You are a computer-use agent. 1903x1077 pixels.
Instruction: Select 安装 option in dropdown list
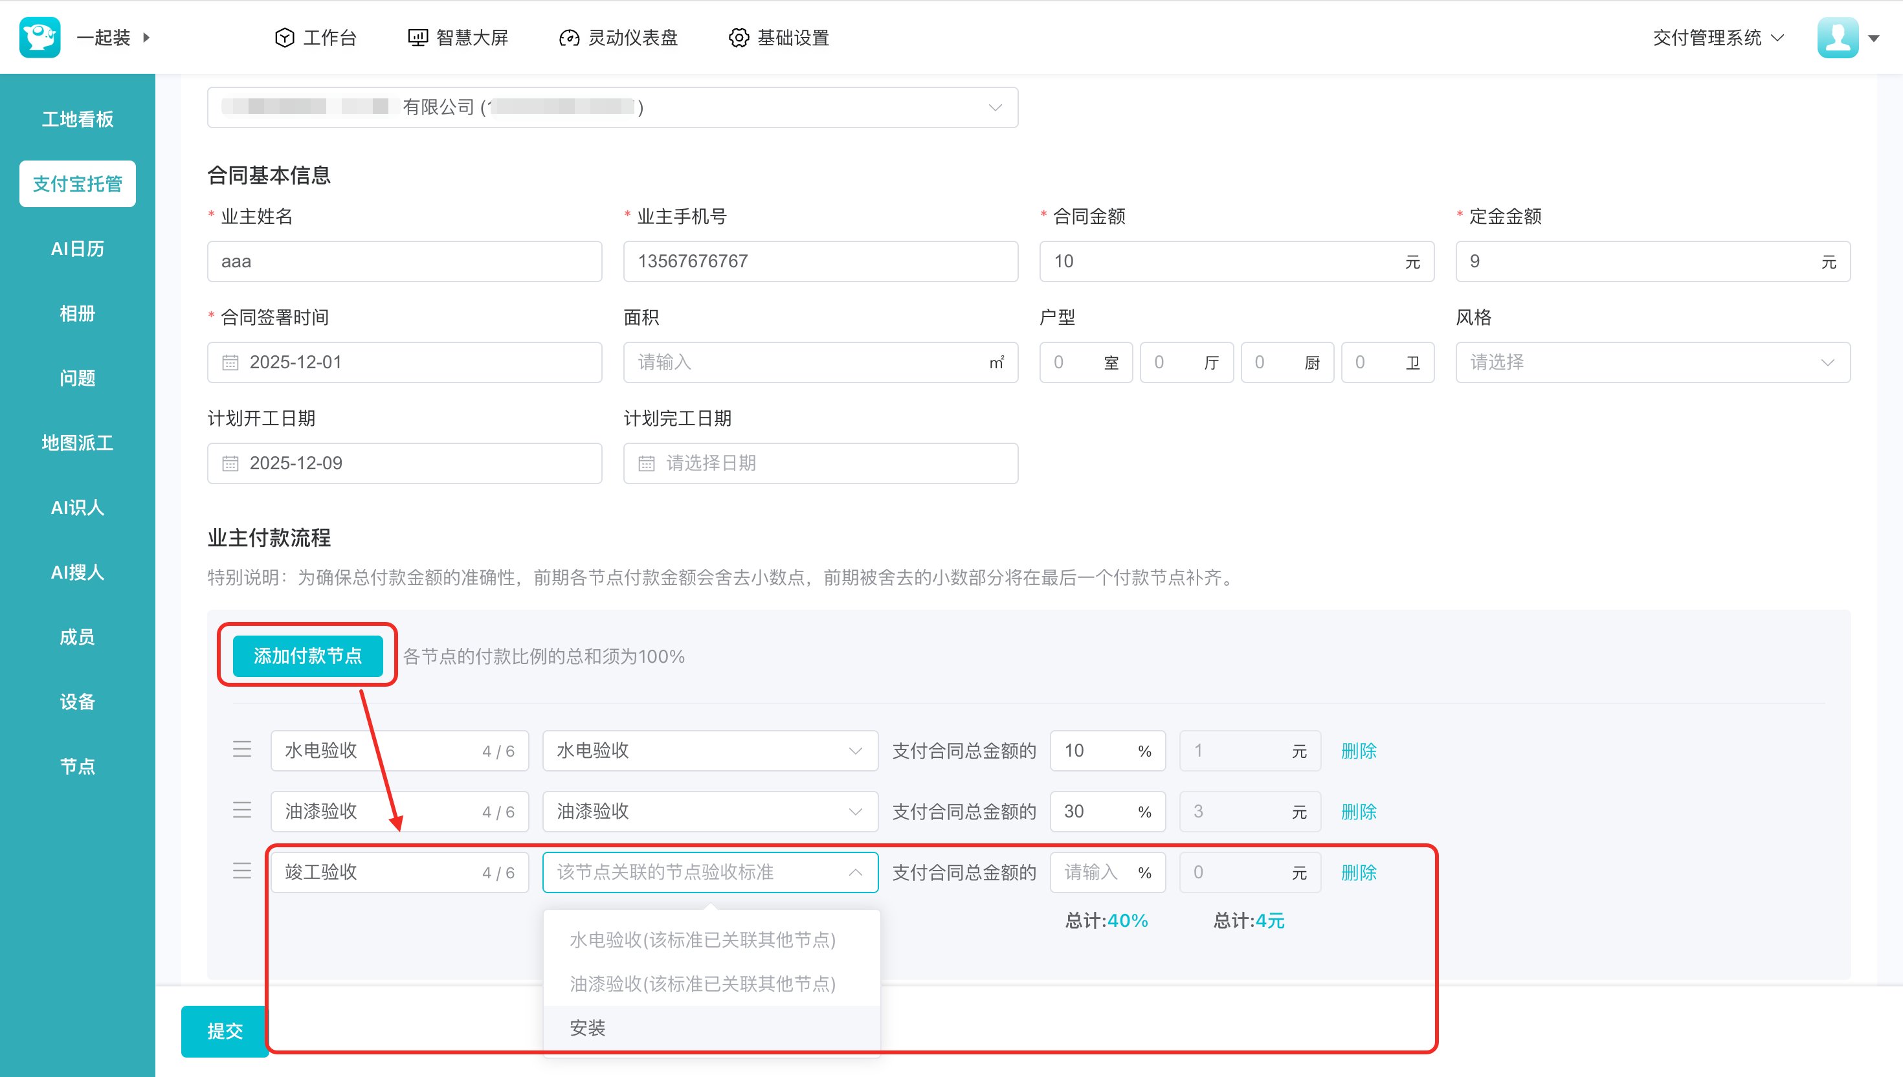coord(587,1027)
